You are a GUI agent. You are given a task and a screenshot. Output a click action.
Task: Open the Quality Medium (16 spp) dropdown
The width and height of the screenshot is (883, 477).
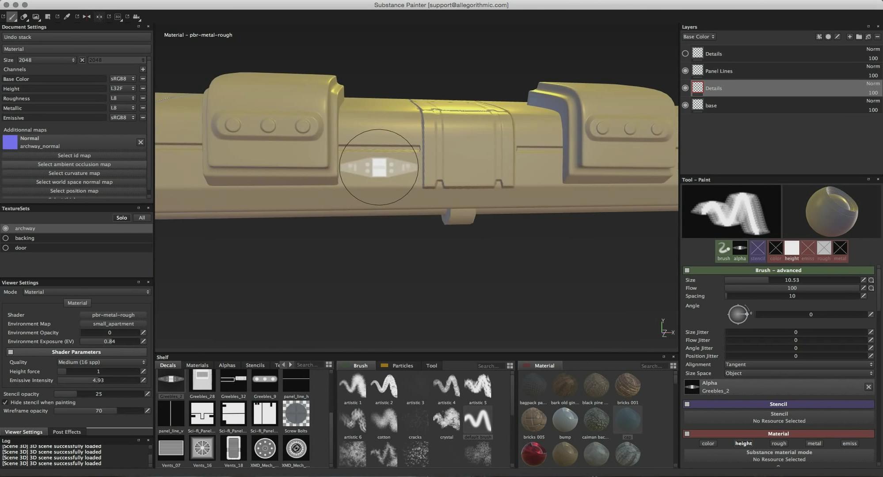pos(102,362)
